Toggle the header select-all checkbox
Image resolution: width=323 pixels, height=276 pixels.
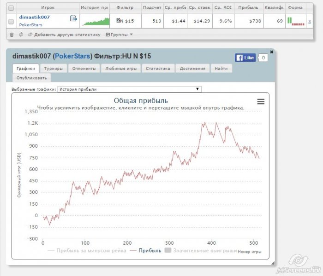pyautogui.click(x=11, y=8)
